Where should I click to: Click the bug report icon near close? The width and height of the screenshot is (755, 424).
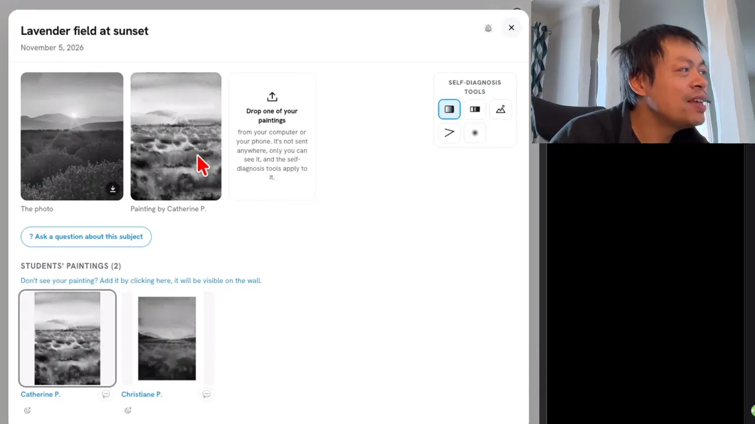point(488,28)
